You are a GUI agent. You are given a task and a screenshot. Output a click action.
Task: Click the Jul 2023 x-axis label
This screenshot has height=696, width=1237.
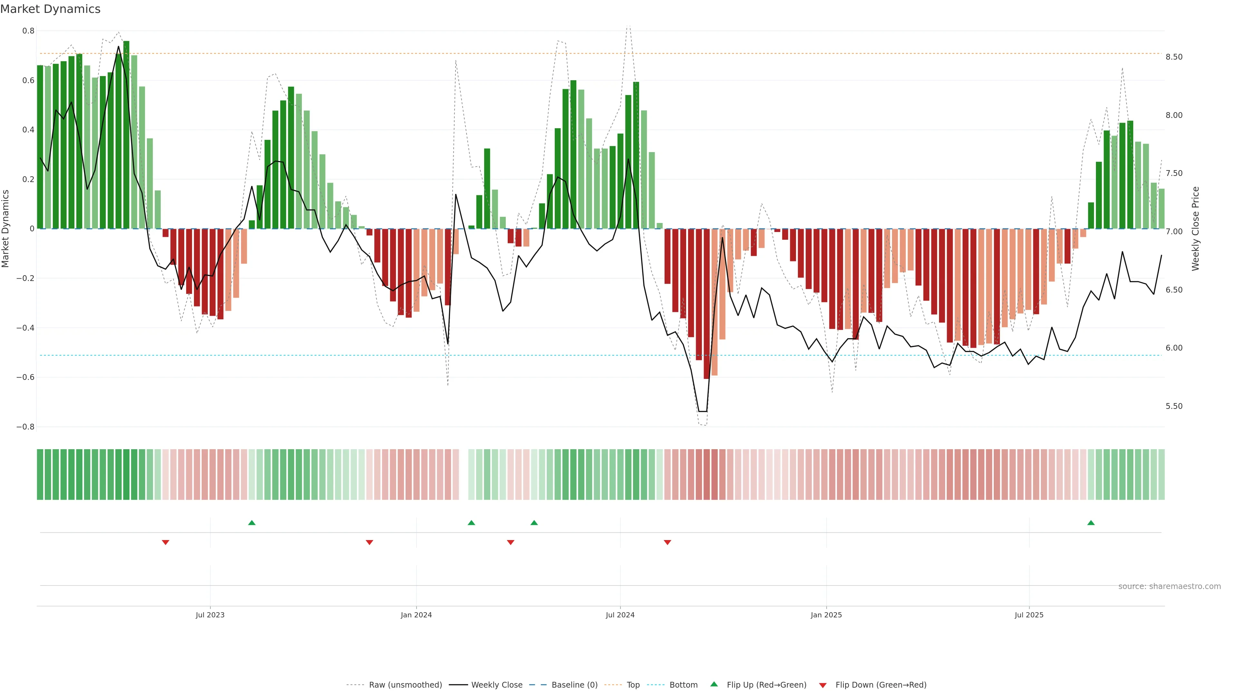click(210, 615)
